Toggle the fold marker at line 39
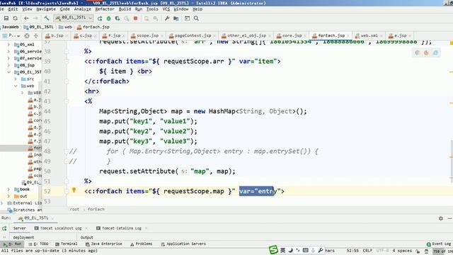The width and height of the screenshot is (453, 255). (67, 62)
